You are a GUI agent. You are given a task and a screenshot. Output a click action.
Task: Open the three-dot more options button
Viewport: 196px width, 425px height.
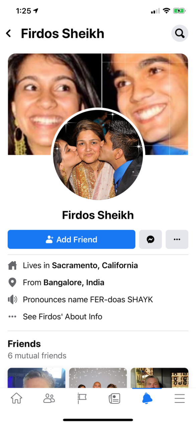click(177, 239)
